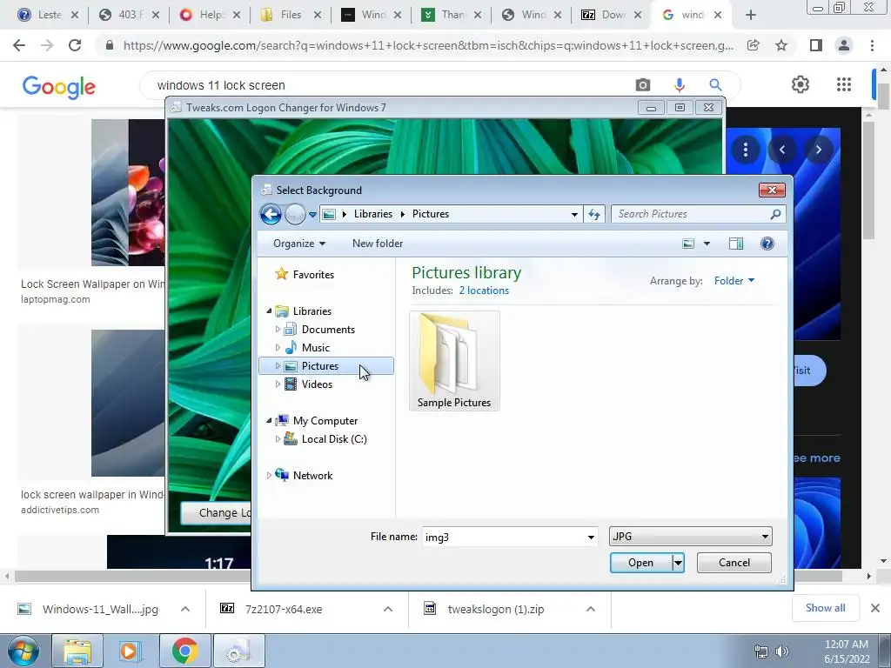The image size is (891, 668).
Task: Select My Computer in navigation pane
Action: pyautogui.click(x=325, y=421)
